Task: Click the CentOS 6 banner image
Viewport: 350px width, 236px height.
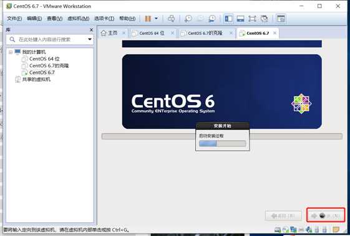Action: point(222,92)
